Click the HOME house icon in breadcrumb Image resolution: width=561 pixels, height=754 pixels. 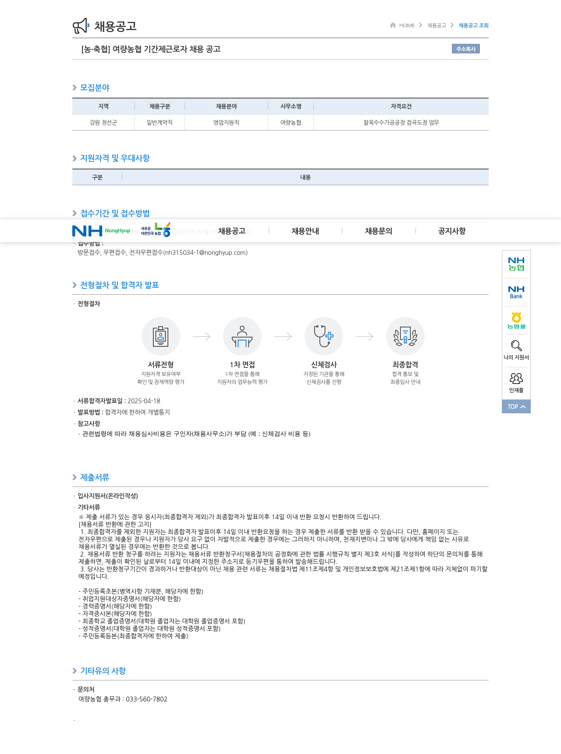393,25
